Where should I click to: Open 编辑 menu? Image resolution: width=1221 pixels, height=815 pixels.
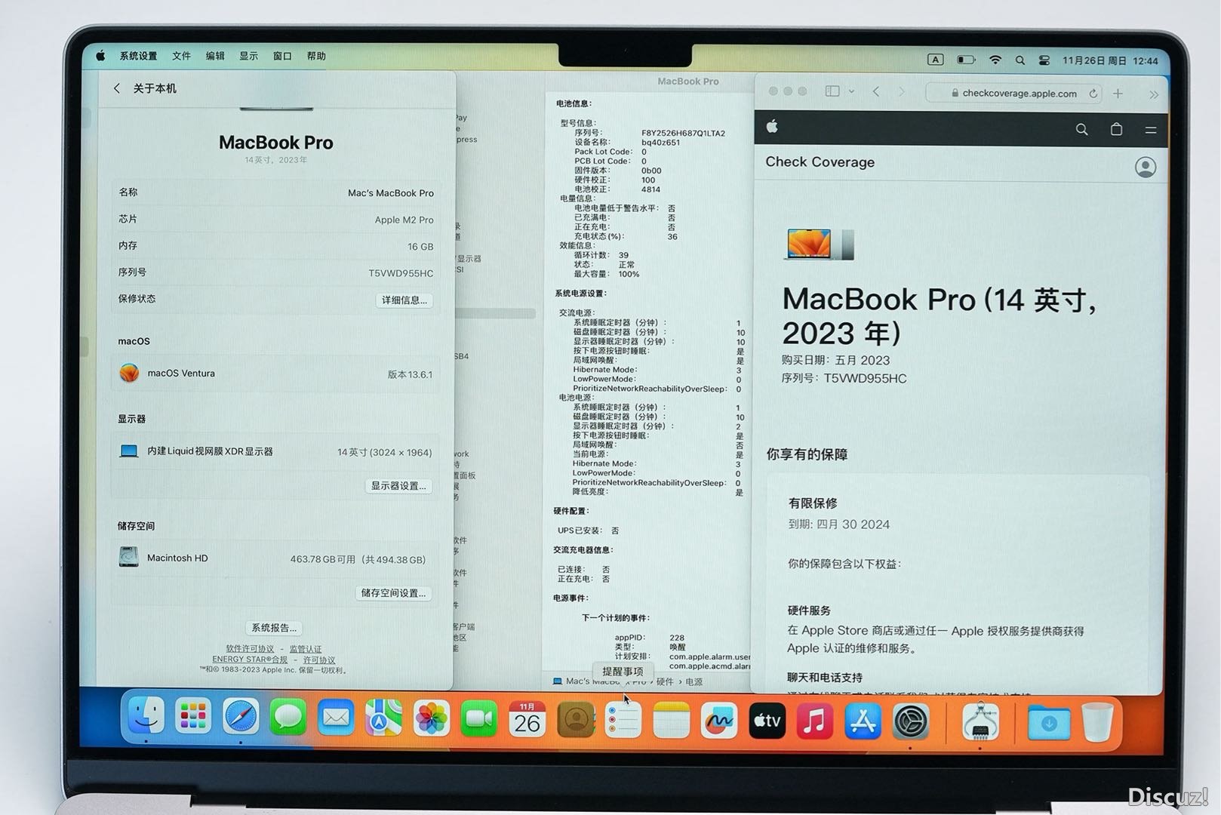tap(215, 56)
